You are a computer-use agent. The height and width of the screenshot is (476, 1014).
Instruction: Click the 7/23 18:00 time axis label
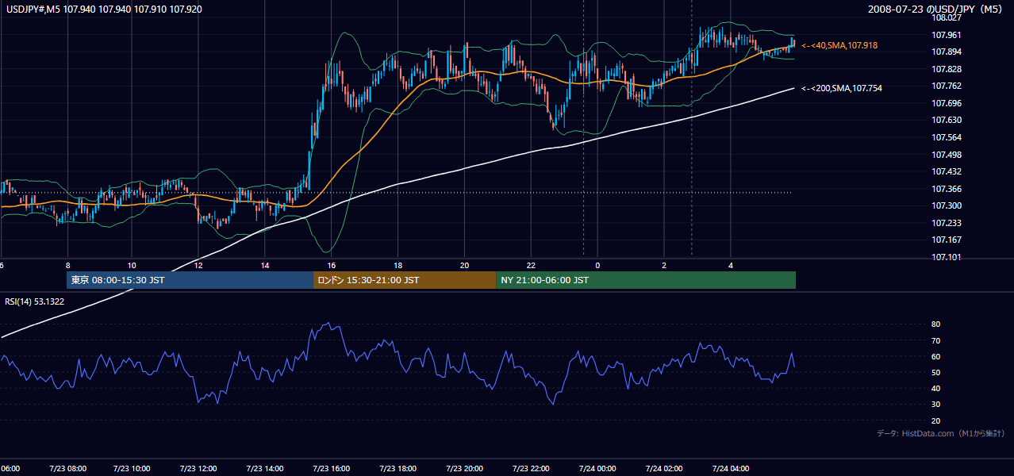[x=398, y=469]
